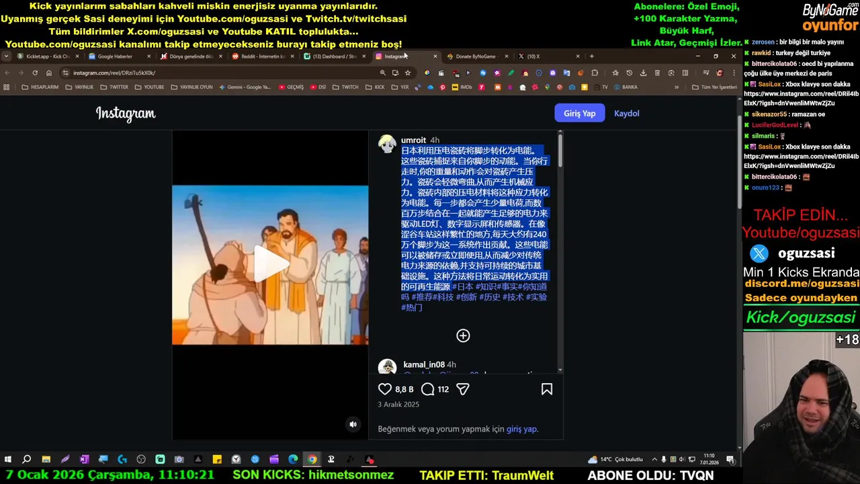
Task: Open File Explorer from the taskbar
Action: pos(46,459)
